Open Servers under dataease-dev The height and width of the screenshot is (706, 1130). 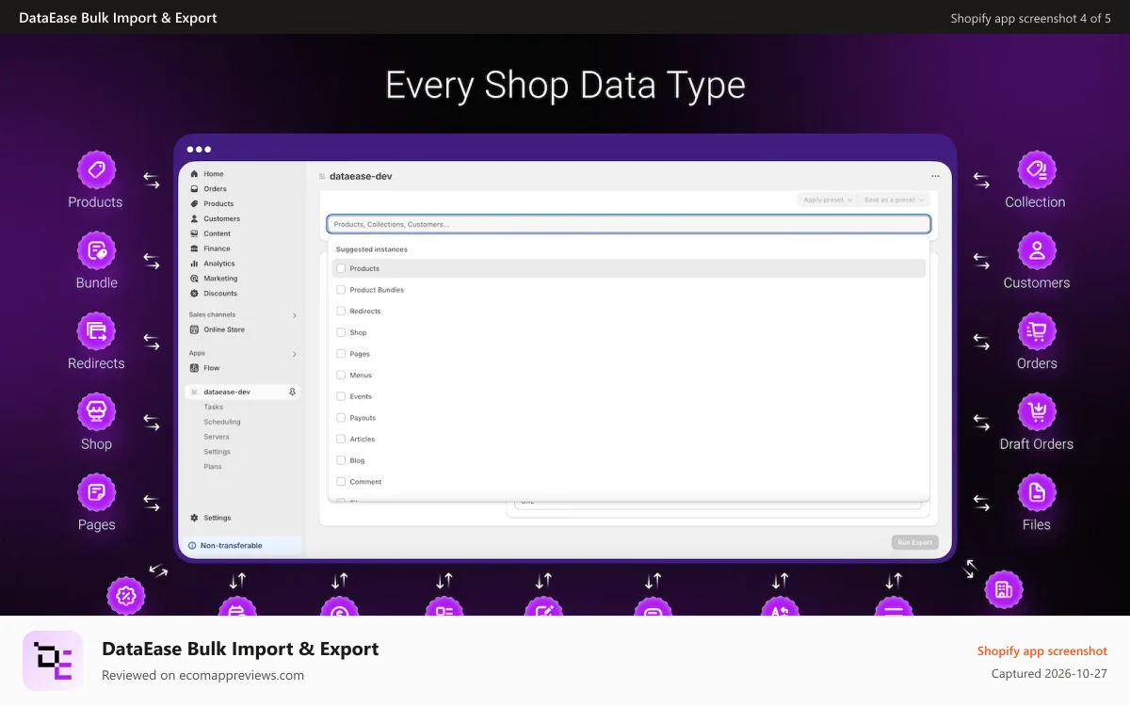click(x=217, y=437)
